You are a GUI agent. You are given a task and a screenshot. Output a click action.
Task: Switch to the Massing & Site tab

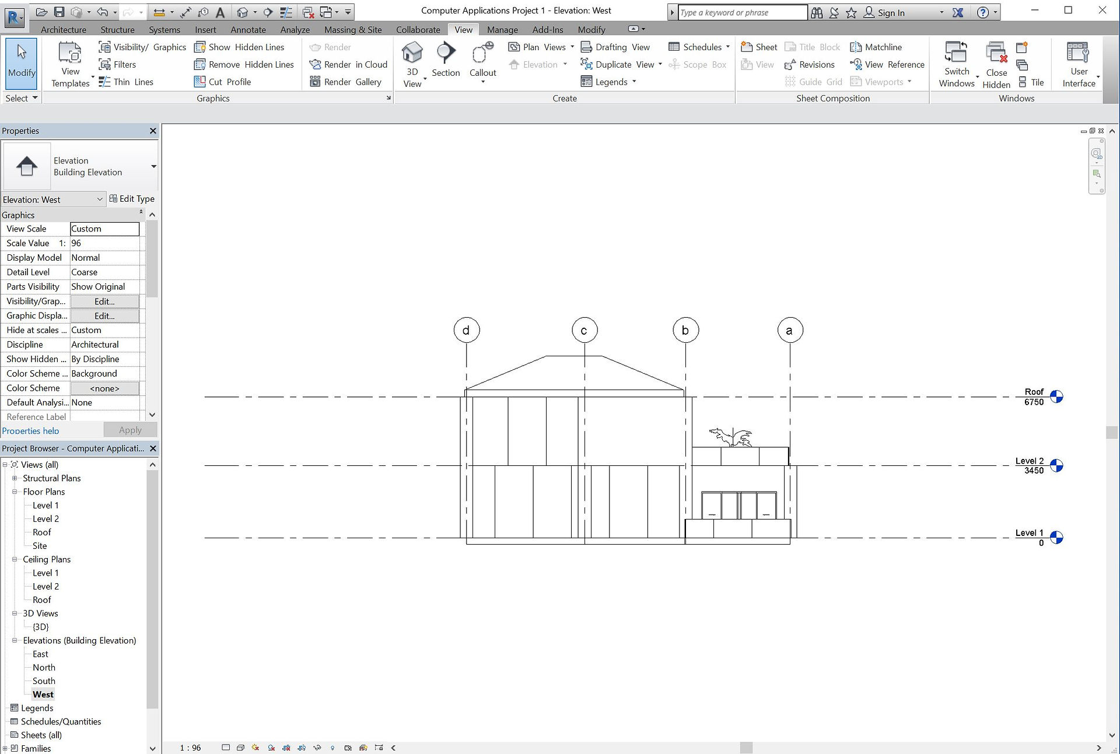pos(353,30)
